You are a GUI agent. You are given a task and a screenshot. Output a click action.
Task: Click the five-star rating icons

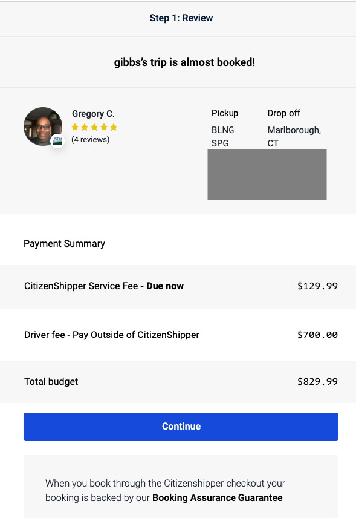94,127
